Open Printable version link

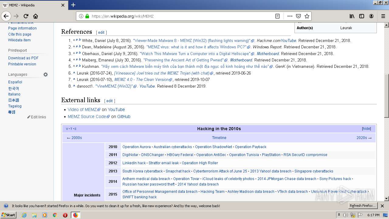pyautogui.click(x=22, y=64)
